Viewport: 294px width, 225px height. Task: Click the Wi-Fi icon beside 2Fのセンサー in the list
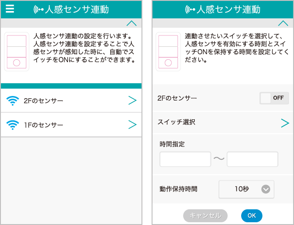(13, 101)
